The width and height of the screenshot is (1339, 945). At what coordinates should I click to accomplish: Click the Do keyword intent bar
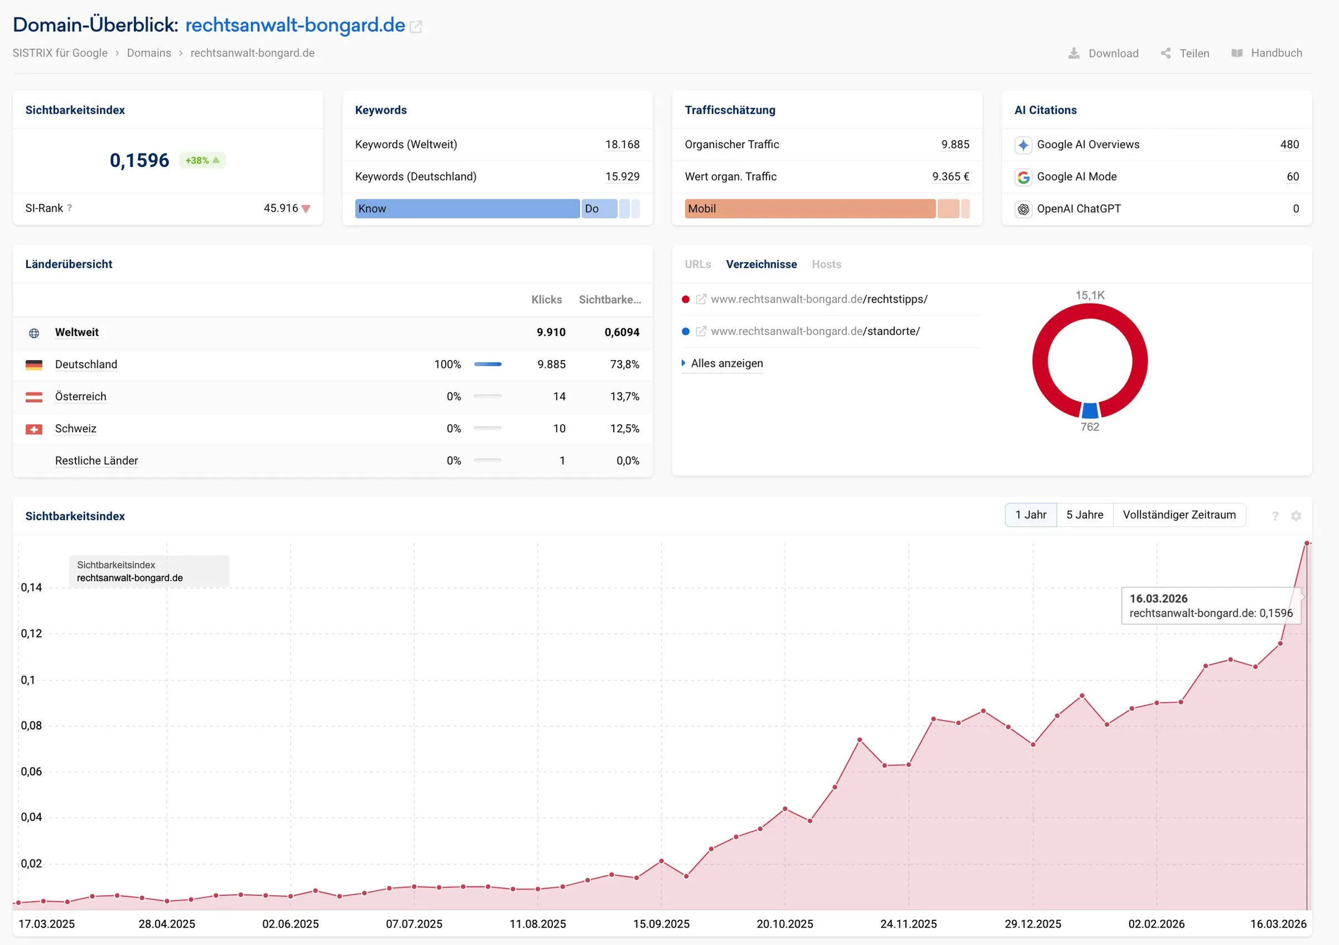click(x=600, y=209)
